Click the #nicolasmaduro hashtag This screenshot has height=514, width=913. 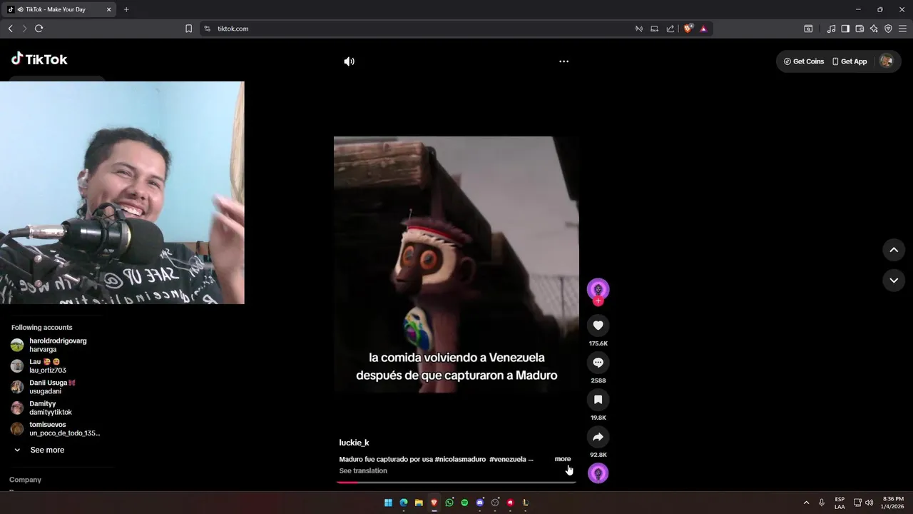(x=460, y=459)
